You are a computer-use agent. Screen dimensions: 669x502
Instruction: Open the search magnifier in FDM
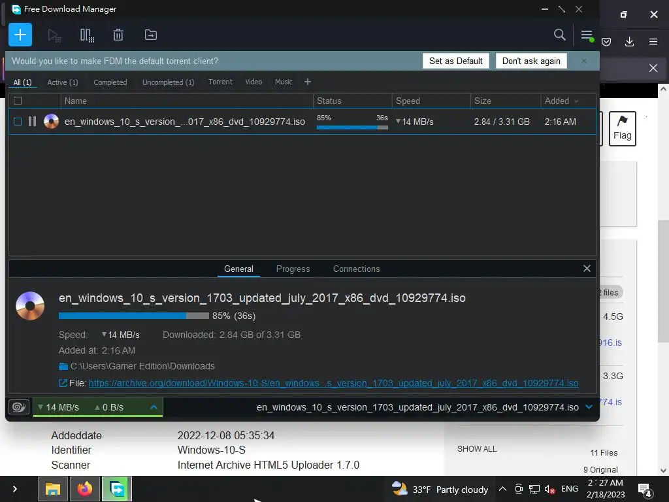[559, 35]
